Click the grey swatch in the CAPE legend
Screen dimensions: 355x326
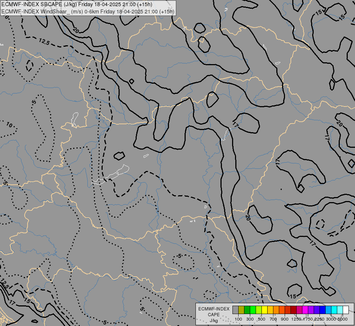235,310
